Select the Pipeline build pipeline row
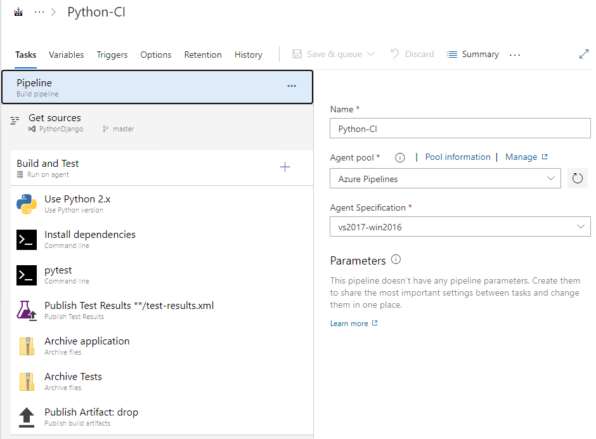The image size is (596, 439). click(157, 87)
